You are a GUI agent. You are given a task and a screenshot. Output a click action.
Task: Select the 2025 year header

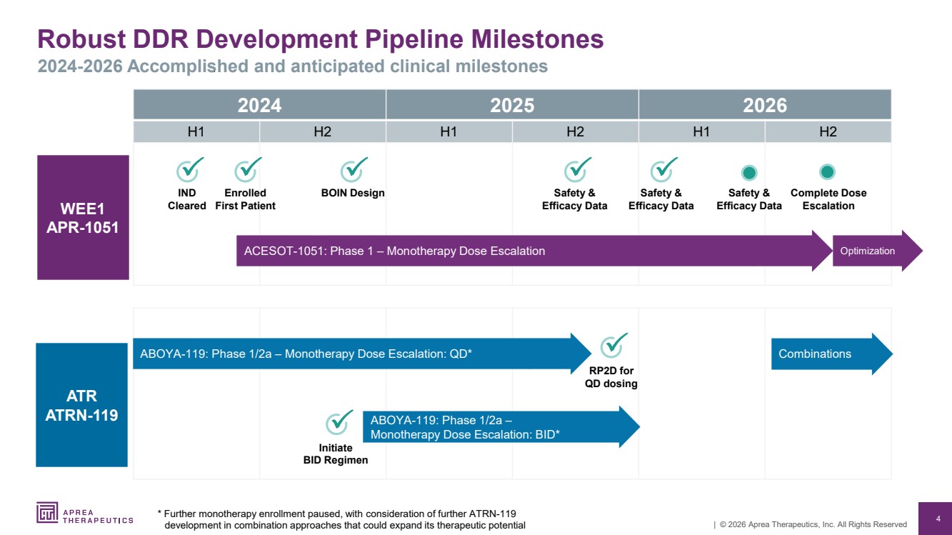512,105
